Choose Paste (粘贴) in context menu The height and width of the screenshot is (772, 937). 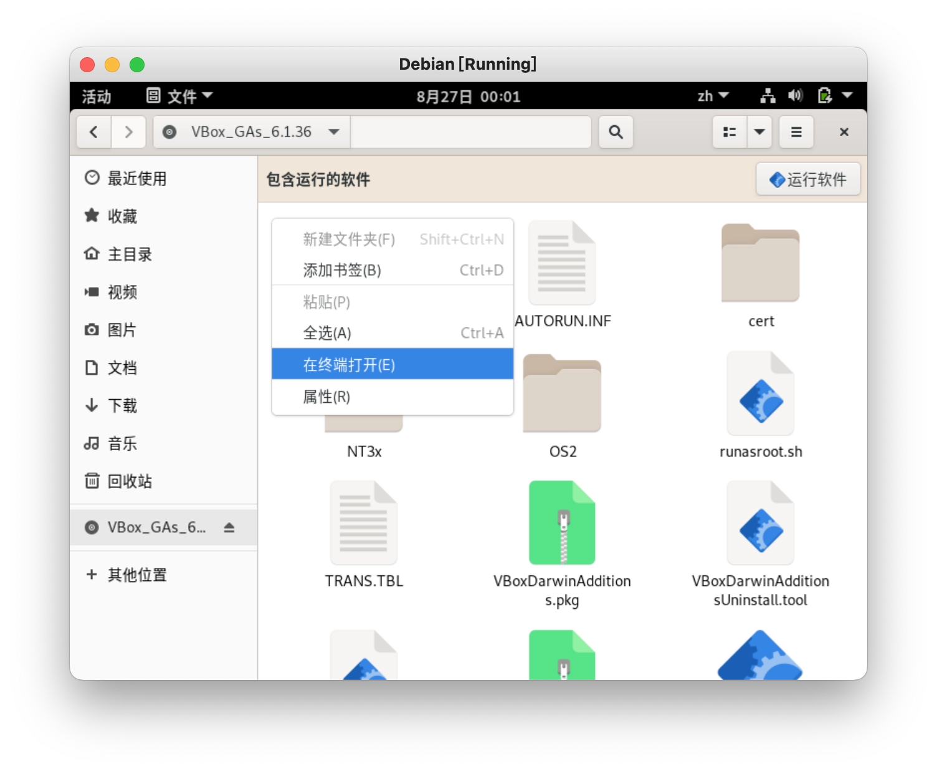[x=392, y=302]
